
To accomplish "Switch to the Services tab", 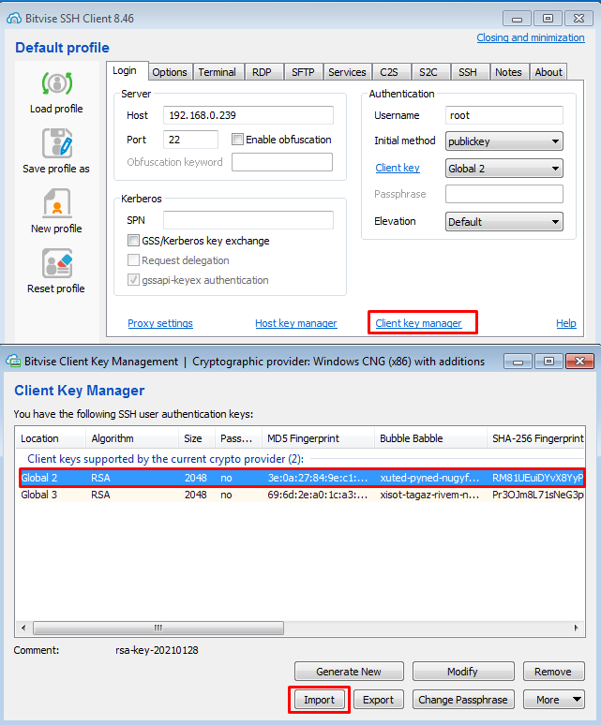I will (347, 72).
